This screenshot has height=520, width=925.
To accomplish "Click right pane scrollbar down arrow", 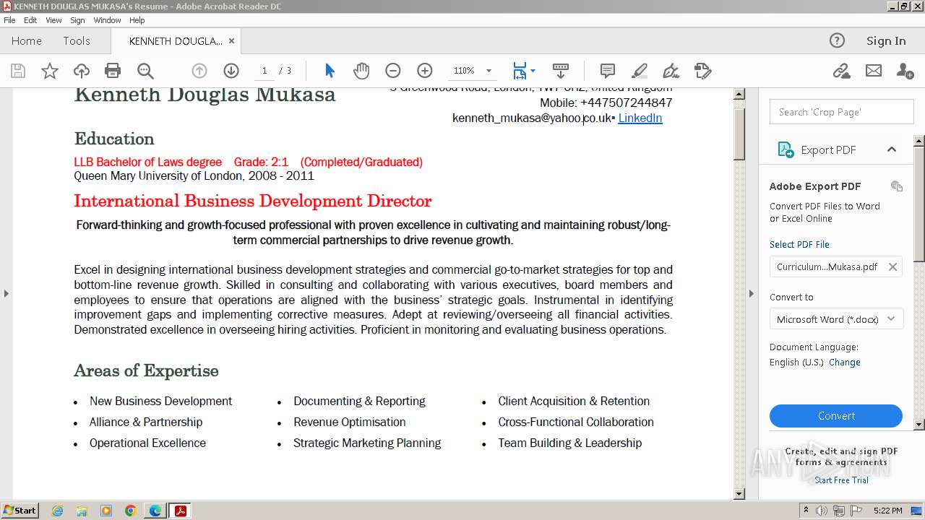I will tap(919, 425).
